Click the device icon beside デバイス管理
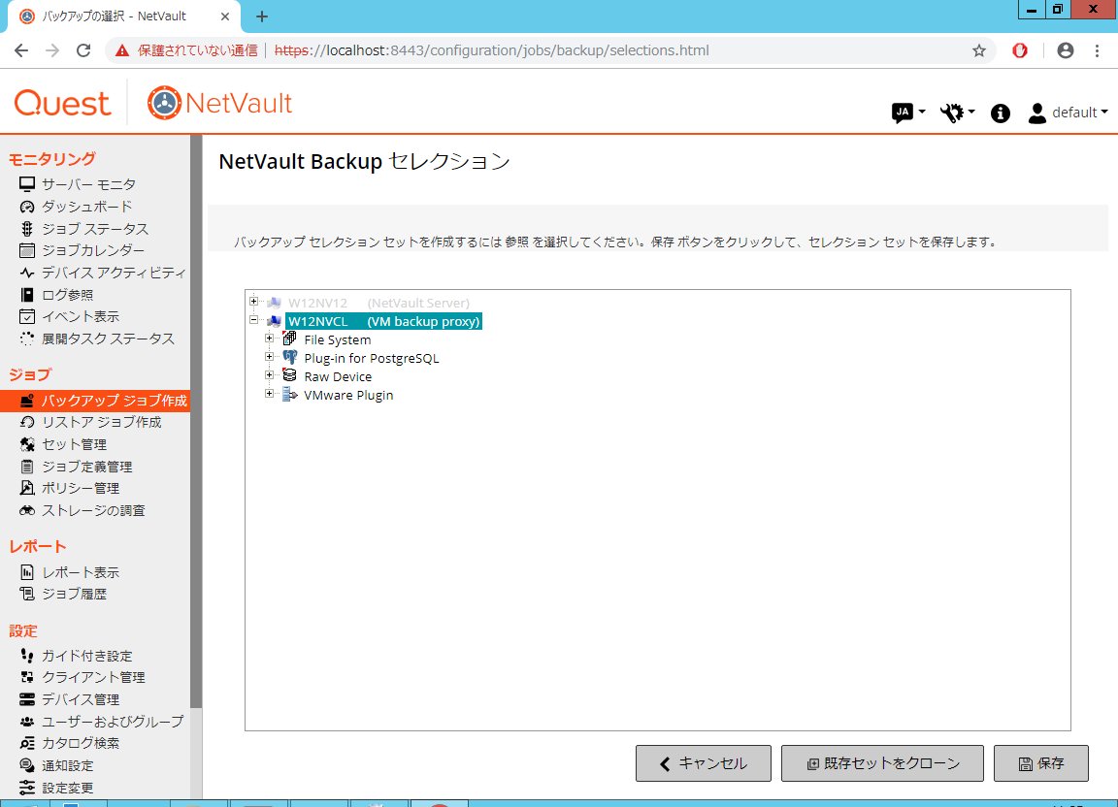Image resolution: width=1118 pixels, height=807 pixels. 27,699
